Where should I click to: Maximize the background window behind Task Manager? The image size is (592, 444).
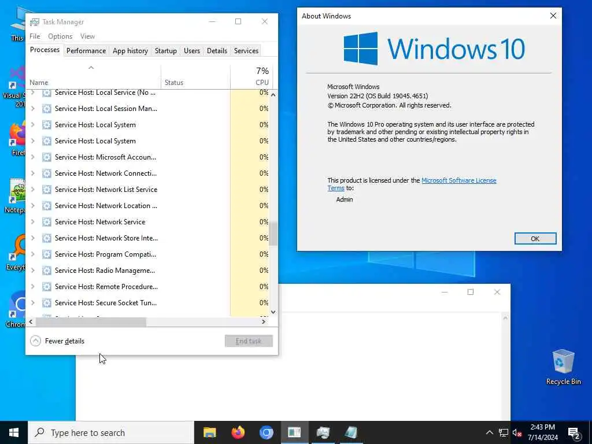point(471,292)
